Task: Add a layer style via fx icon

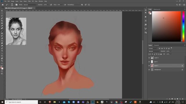Action: [x=170, y=99]
